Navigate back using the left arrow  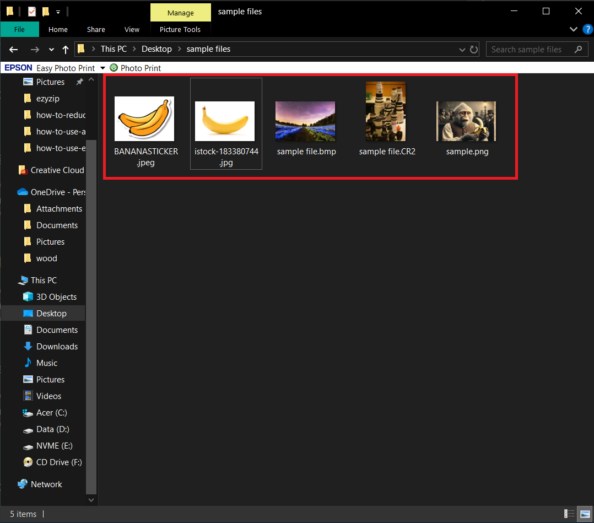point(13,49)
